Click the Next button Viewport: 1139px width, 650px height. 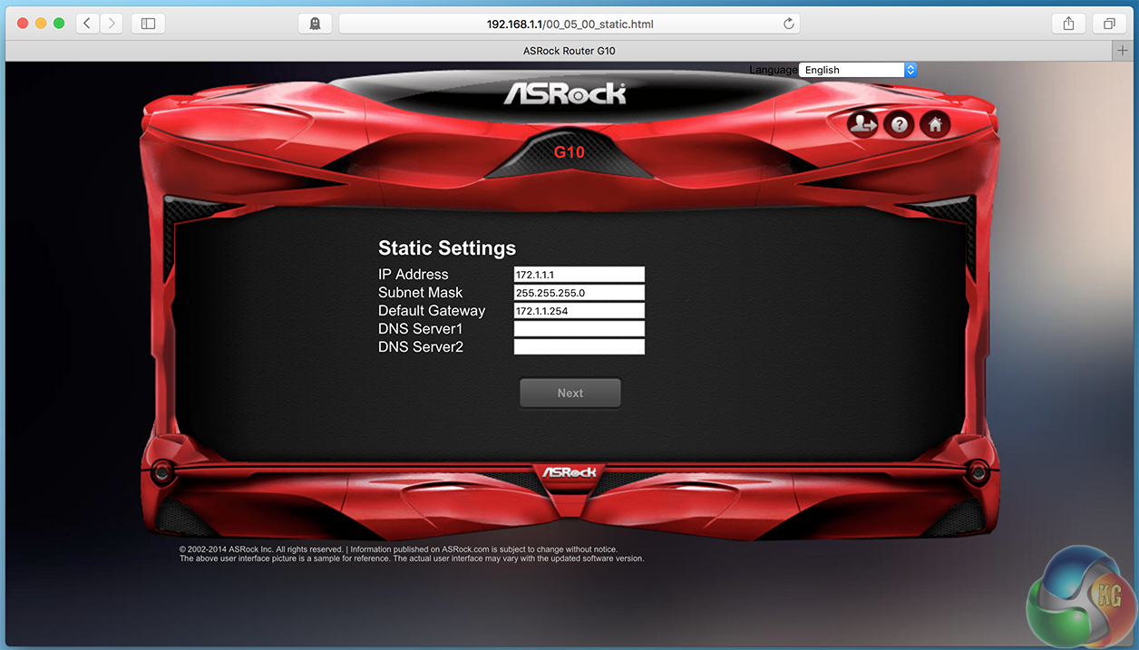570,393
